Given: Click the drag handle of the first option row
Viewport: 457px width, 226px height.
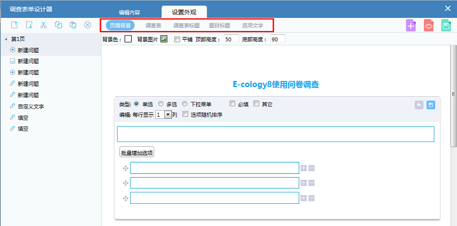Looking at the screenshot, I should coord(126,168).
